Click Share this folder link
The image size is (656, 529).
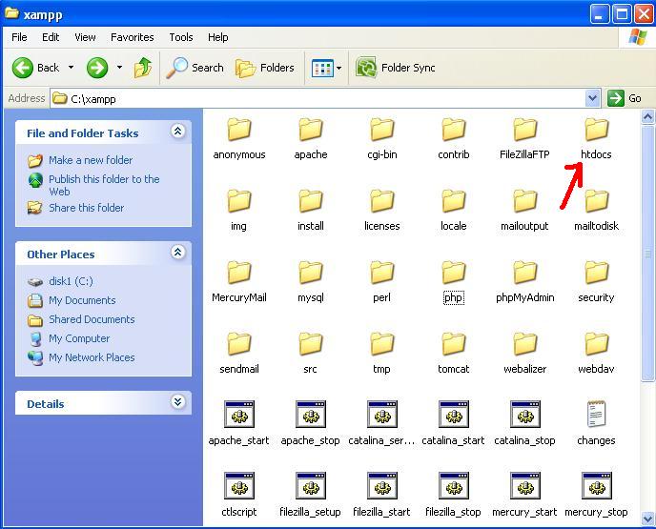(x=86, y=208)
